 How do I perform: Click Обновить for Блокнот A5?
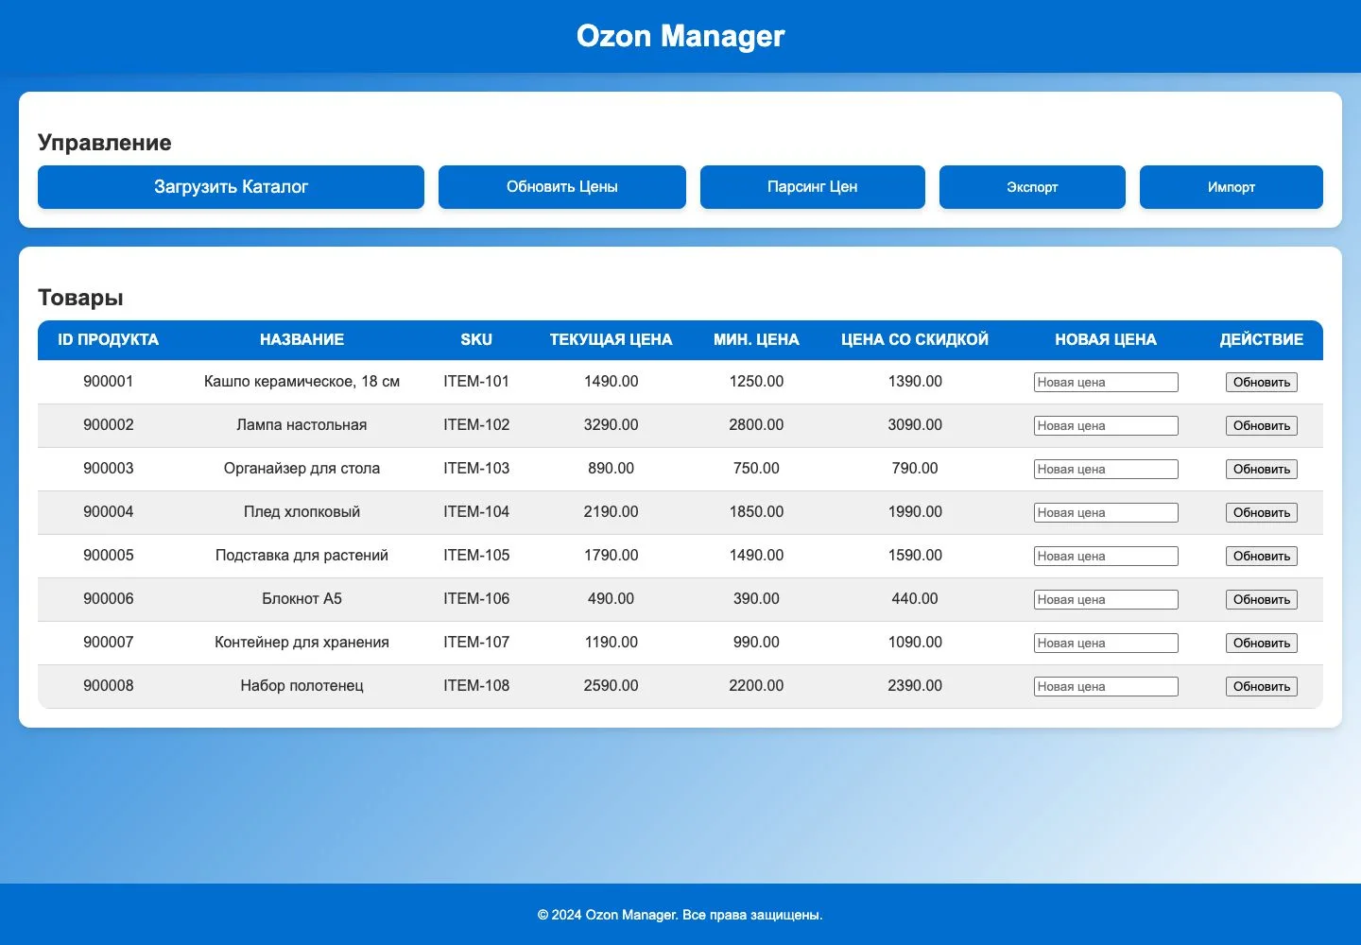[1262, 599]
